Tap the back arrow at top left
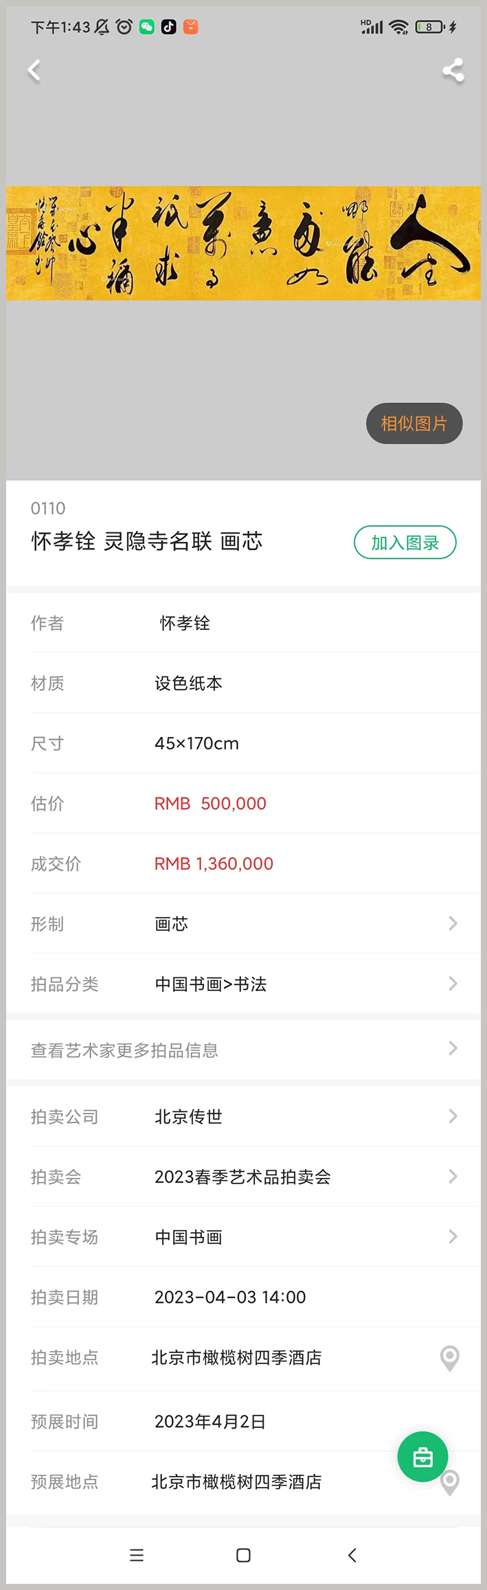The height and width of the screenshot is (1590, 487). coord(34,70)
